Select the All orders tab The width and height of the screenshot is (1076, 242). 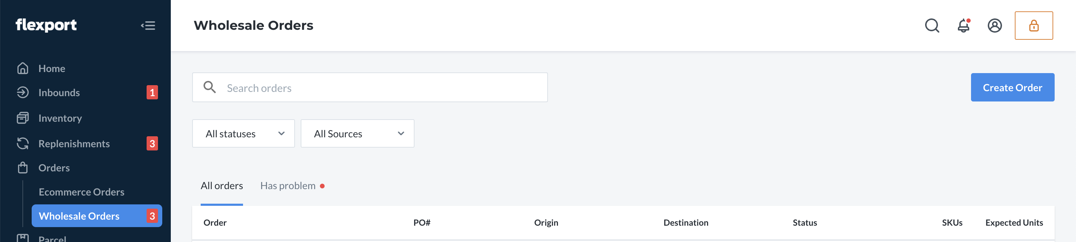(222, 186)
